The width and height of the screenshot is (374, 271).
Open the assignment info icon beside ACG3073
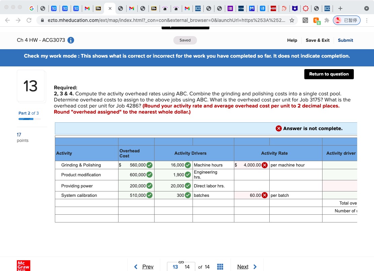[x=71, y=40]
